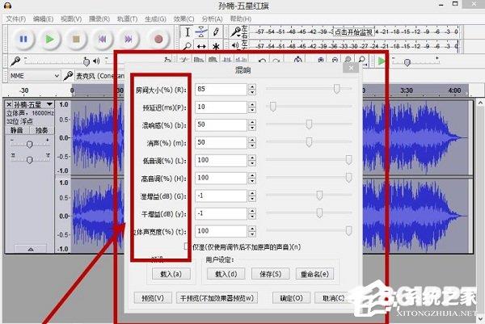
Task: Select the Zoom magnifier tool
Action: pyautogui.click(x=188, y=46)
